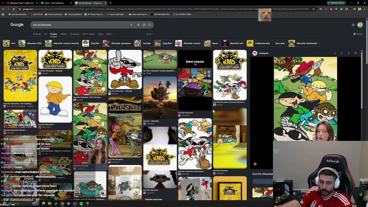Go to the Google logo homepage

[17, 25]
